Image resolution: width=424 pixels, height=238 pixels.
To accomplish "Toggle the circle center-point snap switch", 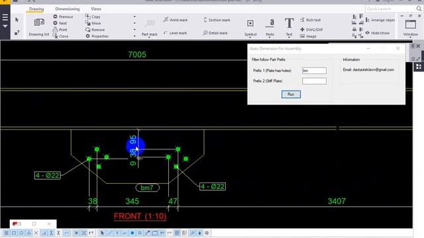I will click(21, 233).
